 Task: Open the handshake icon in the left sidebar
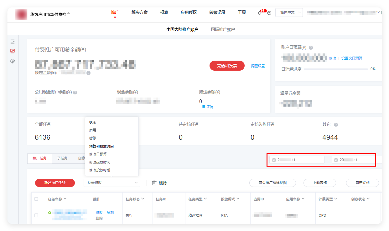point(13,61)
